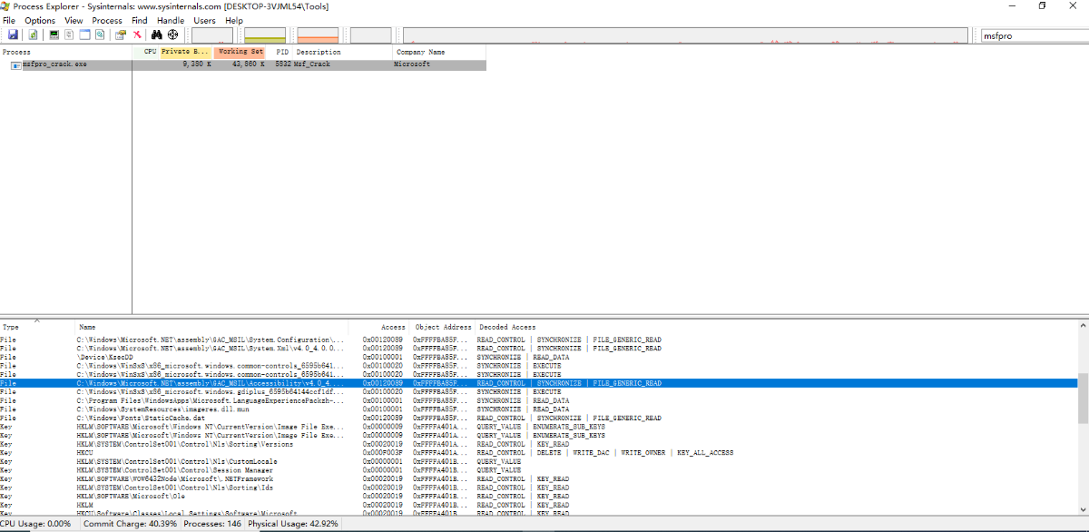Select the Nls\CustomLocale key handle
Image resolution: width=1089 pixels, height=532 pixels.
tap(538, 461)
